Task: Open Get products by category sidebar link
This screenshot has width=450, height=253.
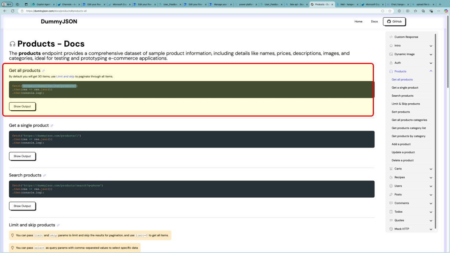Action: pos(408,136)
